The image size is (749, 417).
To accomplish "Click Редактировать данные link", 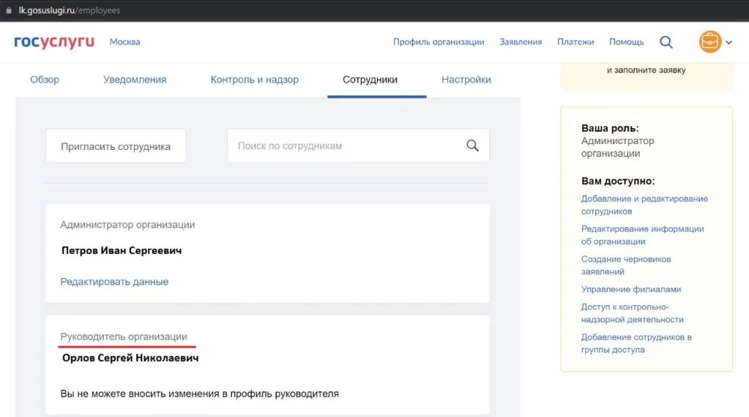I will (114, 282).
